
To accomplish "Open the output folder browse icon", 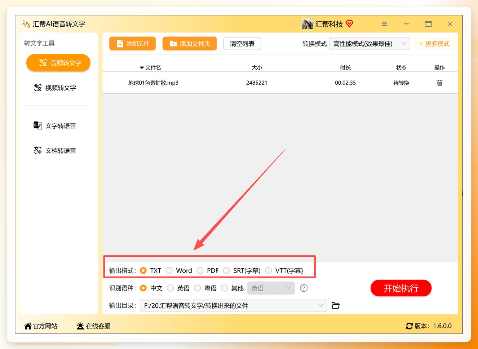I will tap(336, 306).
